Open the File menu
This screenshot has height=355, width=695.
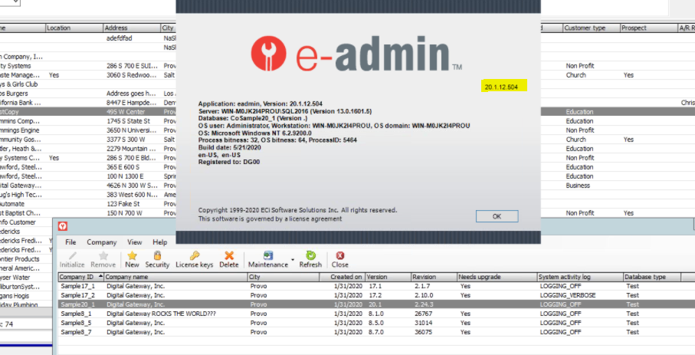(70, 242)
